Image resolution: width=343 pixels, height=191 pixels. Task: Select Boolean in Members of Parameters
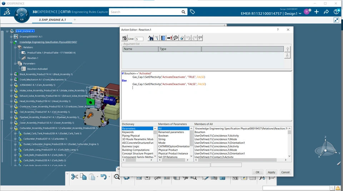pyautogui.click(x=163, y=136)
